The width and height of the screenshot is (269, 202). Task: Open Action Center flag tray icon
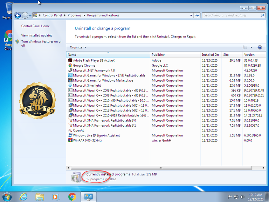(x=229, y=197)
